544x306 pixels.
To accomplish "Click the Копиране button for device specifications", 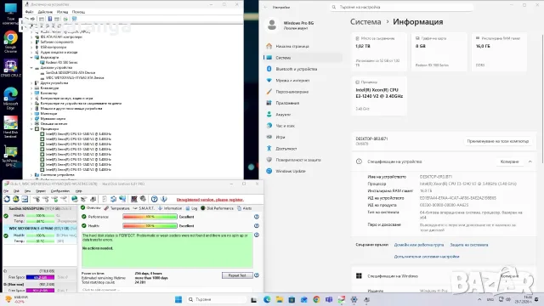I will [509, 161].
